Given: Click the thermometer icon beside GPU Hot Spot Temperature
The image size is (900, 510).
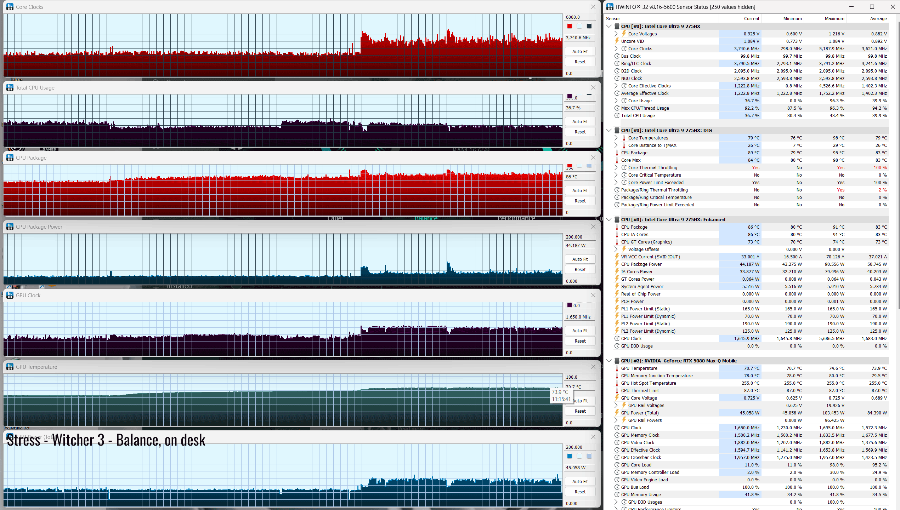Looking at the screenshot, I should coord(617,383).
